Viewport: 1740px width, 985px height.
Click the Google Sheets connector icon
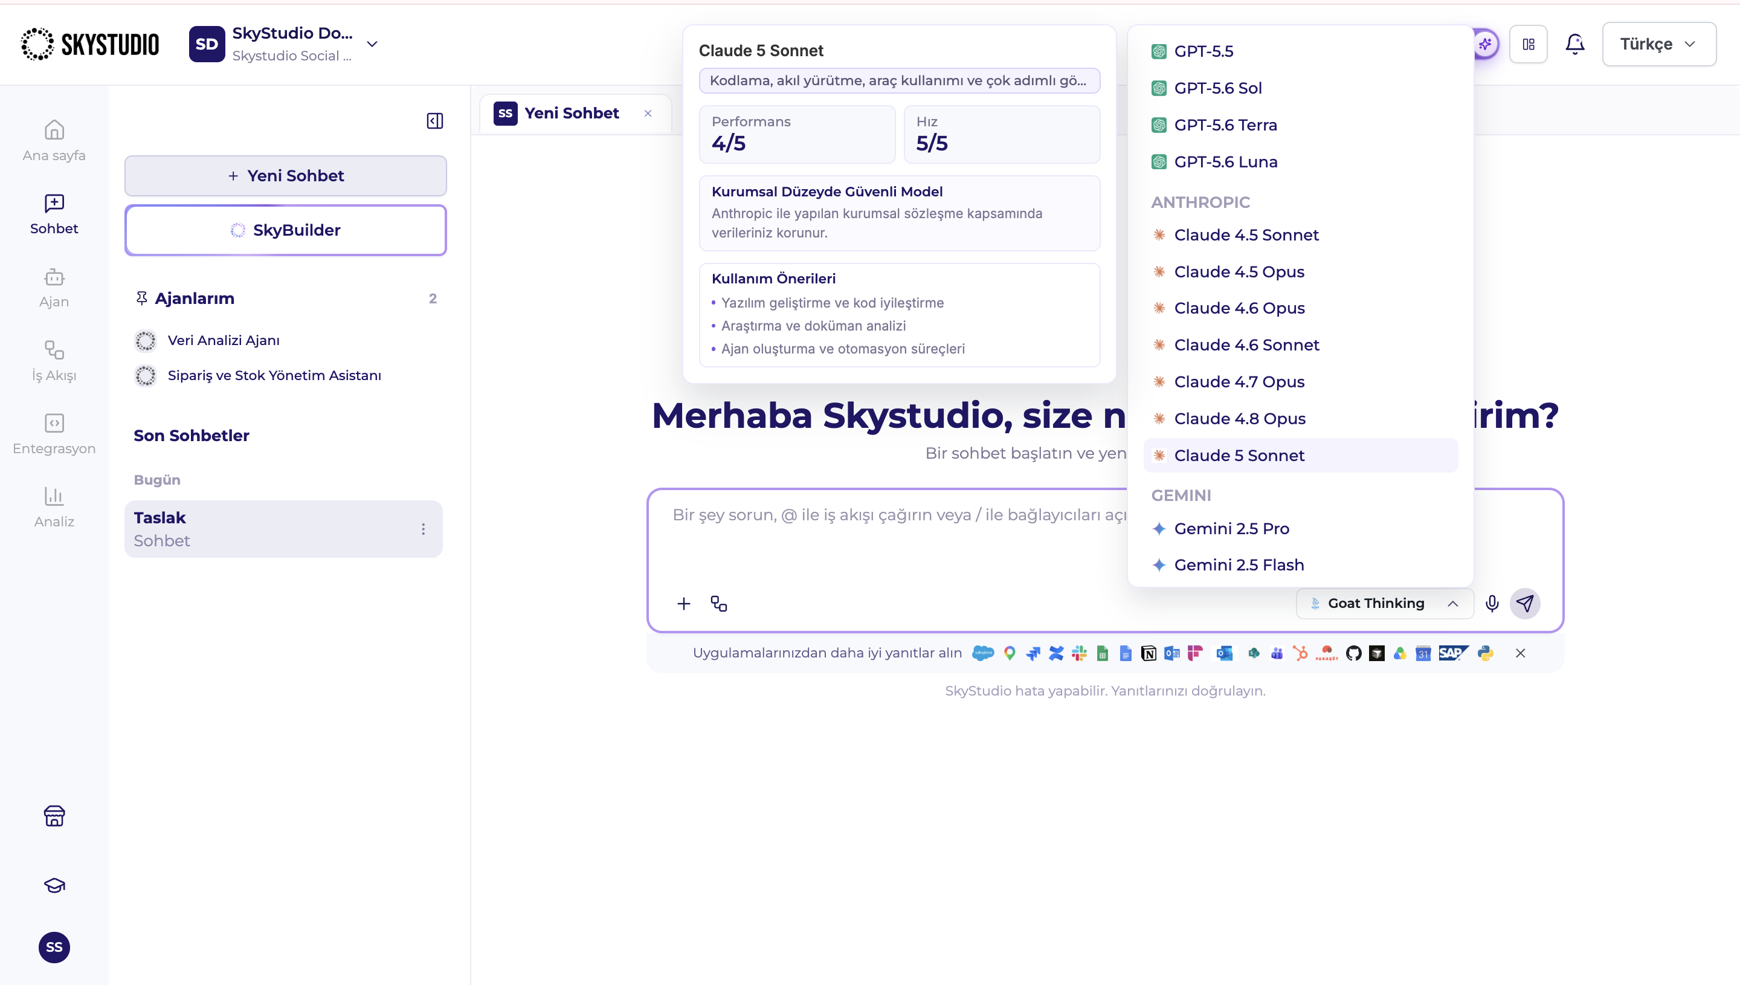coord(1102,653)
